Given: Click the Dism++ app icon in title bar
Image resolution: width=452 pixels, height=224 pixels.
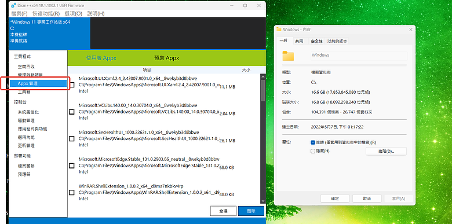Looking at the screenshot, I should coord(13,5).
